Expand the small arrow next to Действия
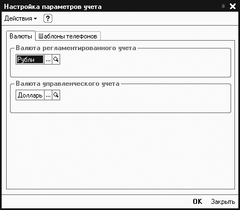The height and width of the screenshot is (210, 240). 35,18
